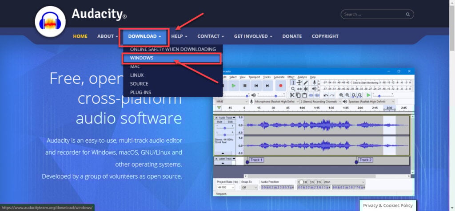Click the Audio Track gain slider

pos(224,128)
